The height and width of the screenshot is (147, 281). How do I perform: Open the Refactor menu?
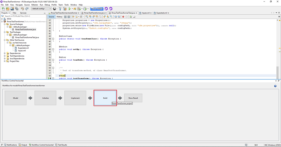click(x=35, y=5)
